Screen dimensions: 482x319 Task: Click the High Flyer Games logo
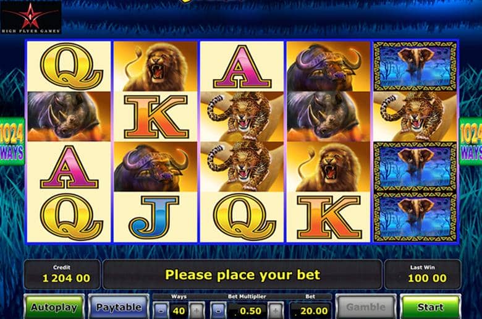pos(31,17)
